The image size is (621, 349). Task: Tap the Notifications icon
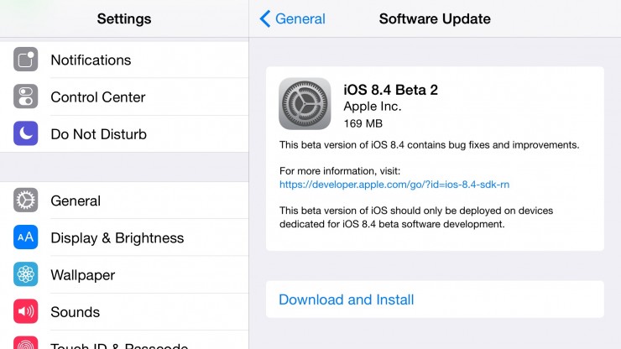click(x=26, y=60)
